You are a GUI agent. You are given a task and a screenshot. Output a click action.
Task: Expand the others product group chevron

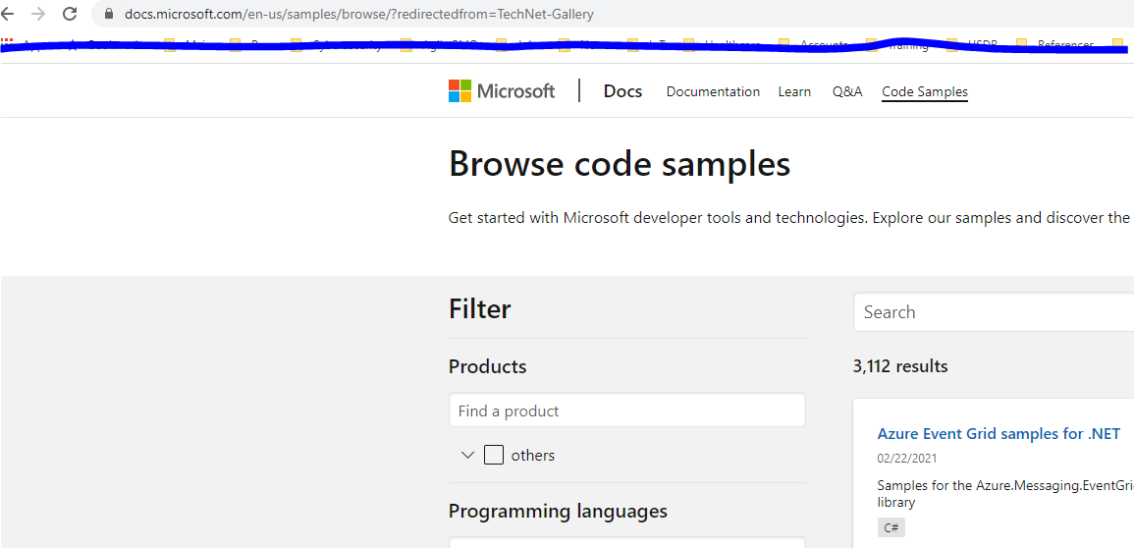(467, 456)
